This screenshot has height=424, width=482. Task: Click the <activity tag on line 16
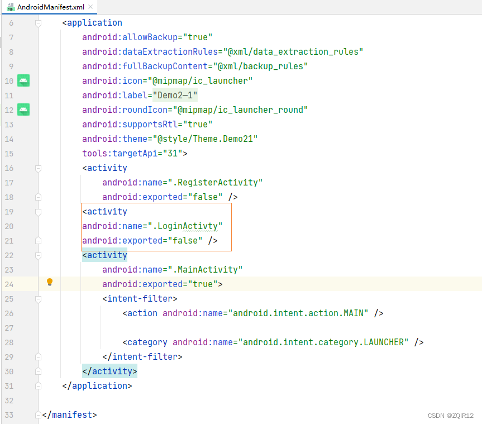(104, 168)
